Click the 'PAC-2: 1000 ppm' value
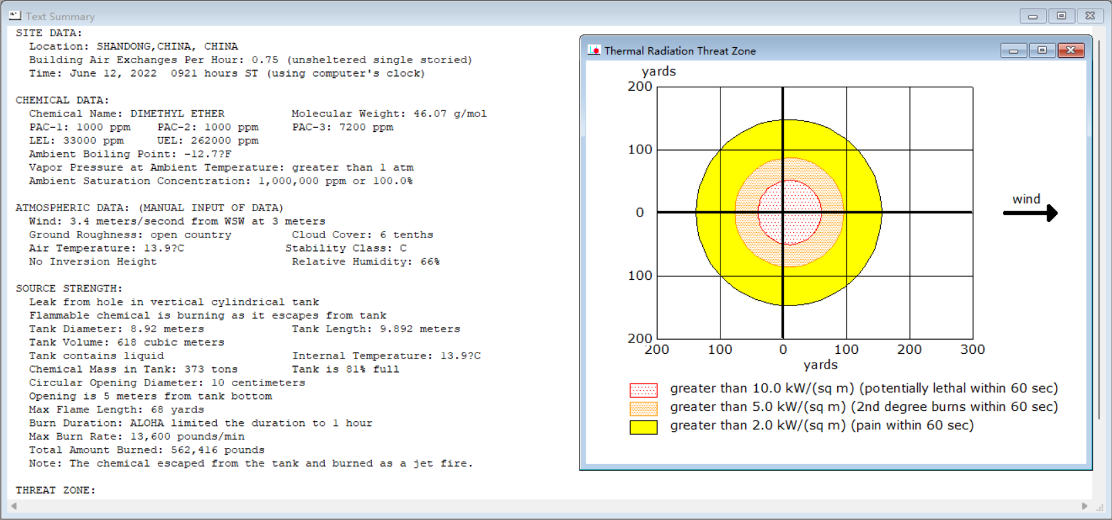 click(x=208, y=127)
